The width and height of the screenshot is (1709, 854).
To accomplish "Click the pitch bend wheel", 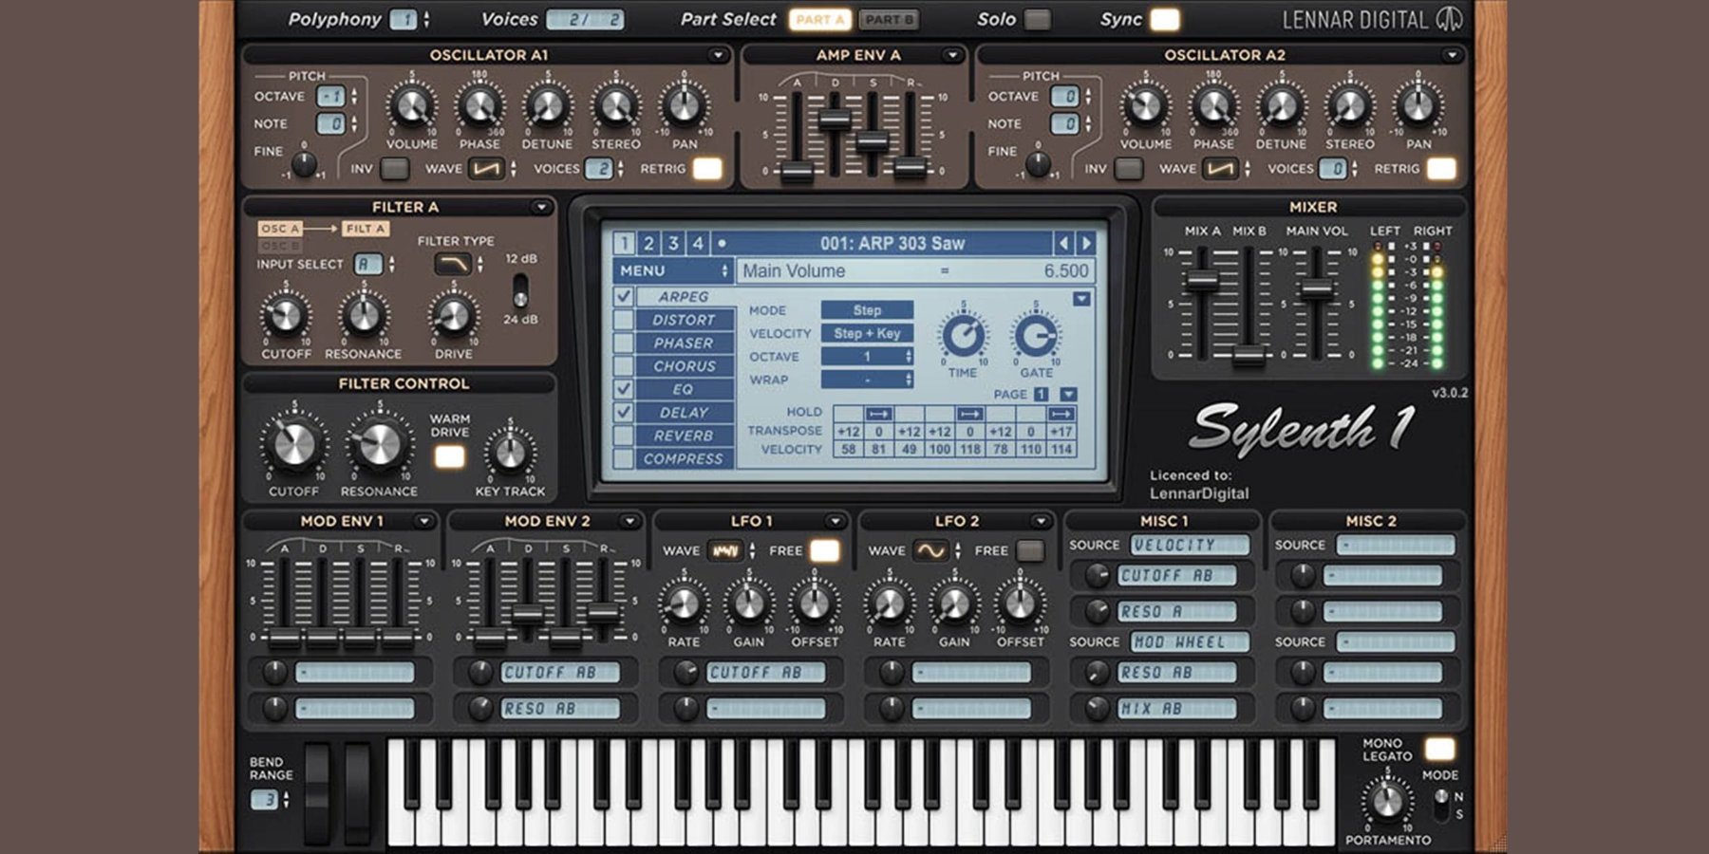I will (317, 793).
